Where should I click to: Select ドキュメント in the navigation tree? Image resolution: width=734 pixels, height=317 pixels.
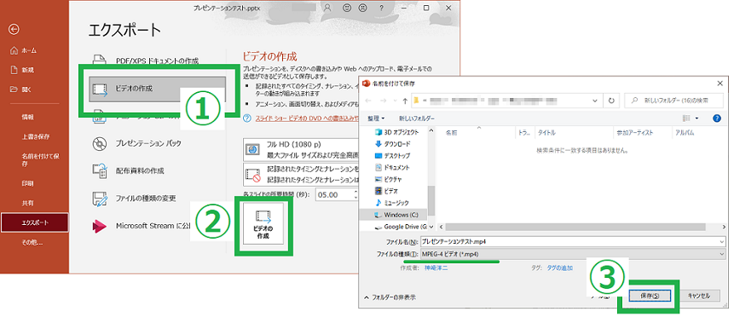392,168
